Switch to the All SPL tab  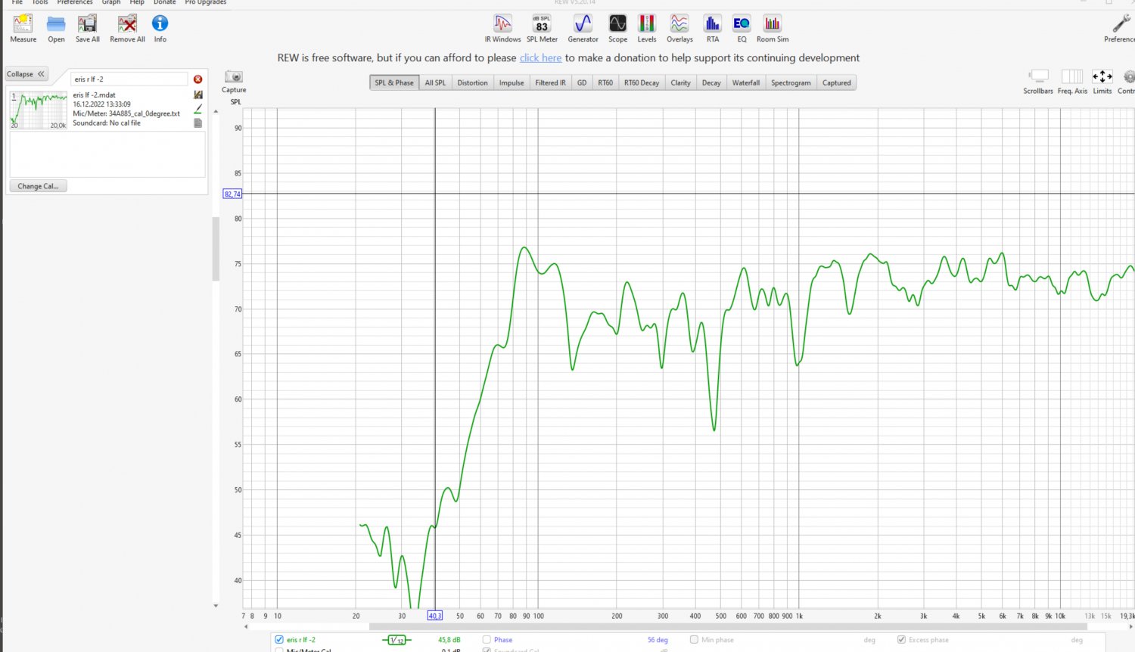pyautogui.click(x=435, y=82)
